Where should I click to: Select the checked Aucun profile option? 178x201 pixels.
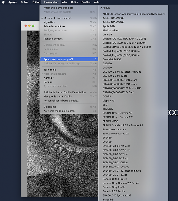(x=106, y=8)
